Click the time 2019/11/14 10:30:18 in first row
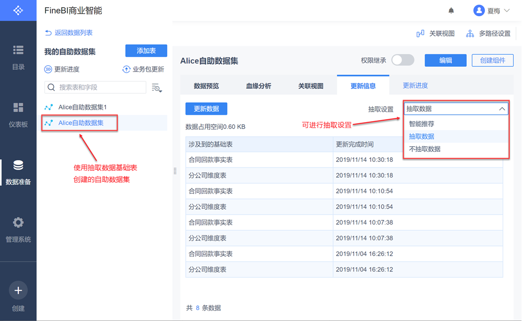Screen dimensions: 522x321 click(364, 160)
